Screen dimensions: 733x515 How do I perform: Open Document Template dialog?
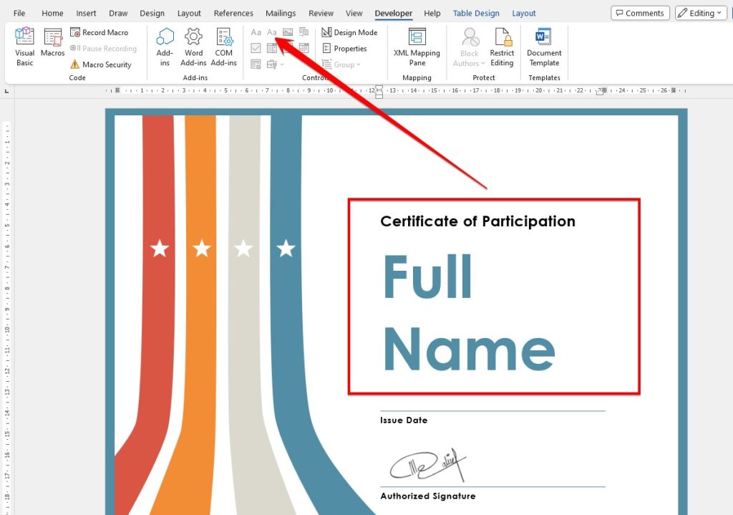point(544,47)
